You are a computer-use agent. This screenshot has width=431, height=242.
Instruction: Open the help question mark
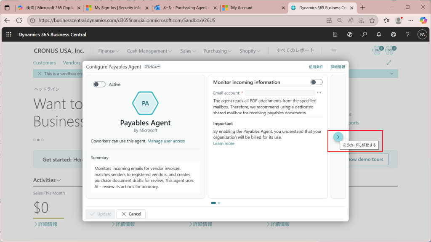tap(407, 34)
